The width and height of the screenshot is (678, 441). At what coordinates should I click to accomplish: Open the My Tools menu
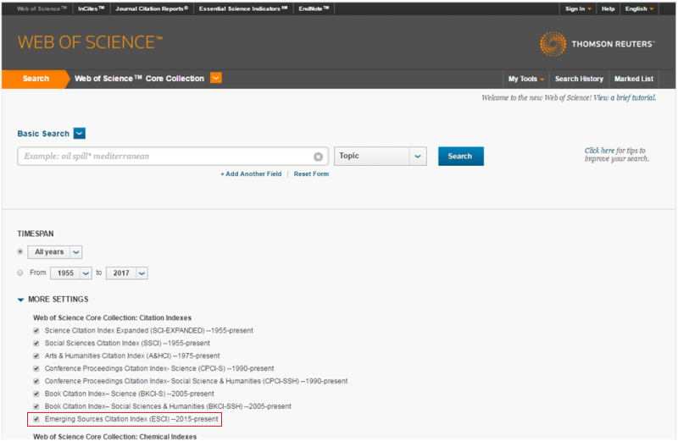pyautogui.click(x=525, y=79)
